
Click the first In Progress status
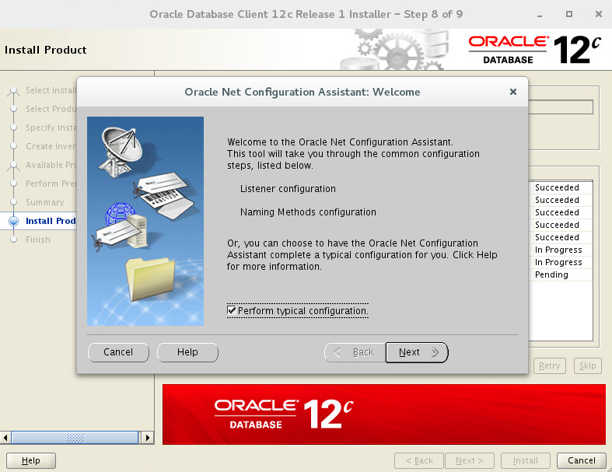[558, 250]
